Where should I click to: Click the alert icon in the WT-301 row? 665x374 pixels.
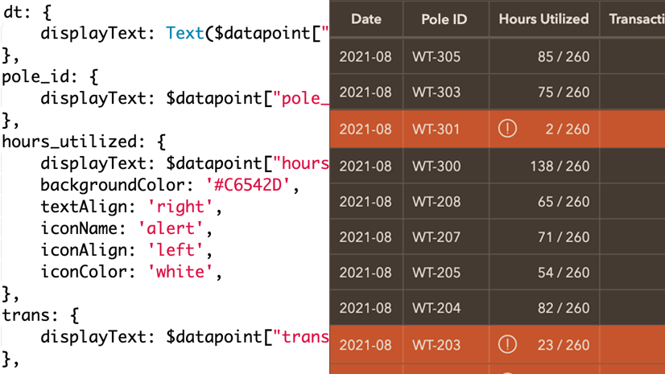pos(507,128)
